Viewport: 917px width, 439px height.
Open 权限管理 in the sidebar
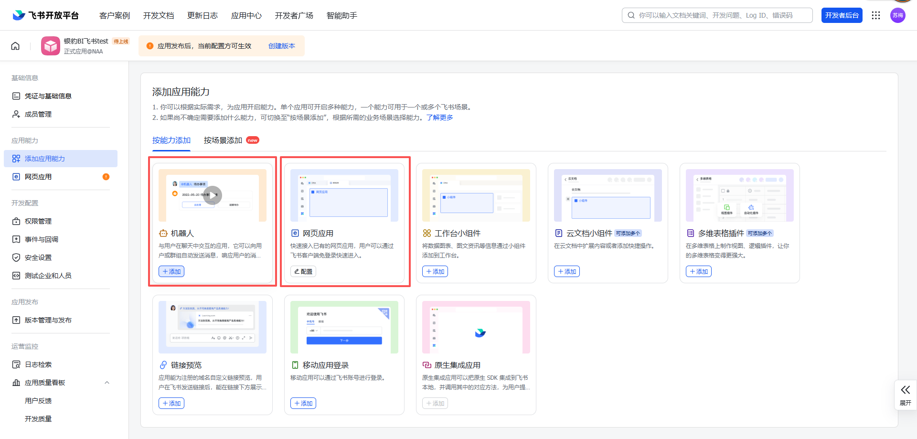[38, 221]
